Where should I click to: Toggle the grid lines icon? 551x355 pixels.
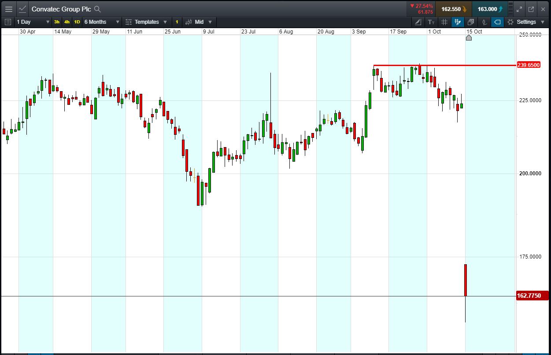[444, 22]
